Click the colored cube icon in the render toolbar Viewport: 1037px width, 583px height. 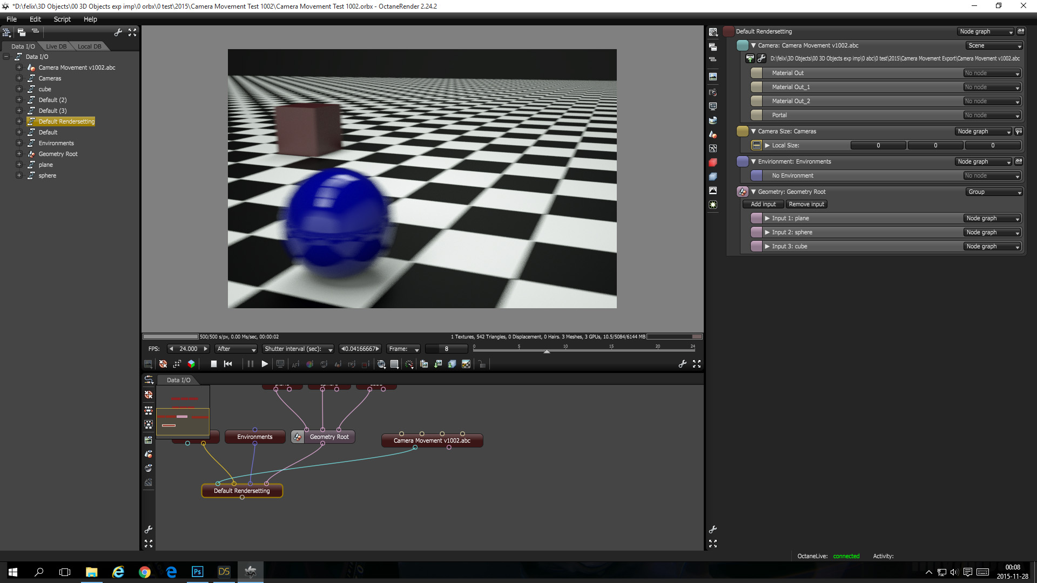(x=191, y=364)
